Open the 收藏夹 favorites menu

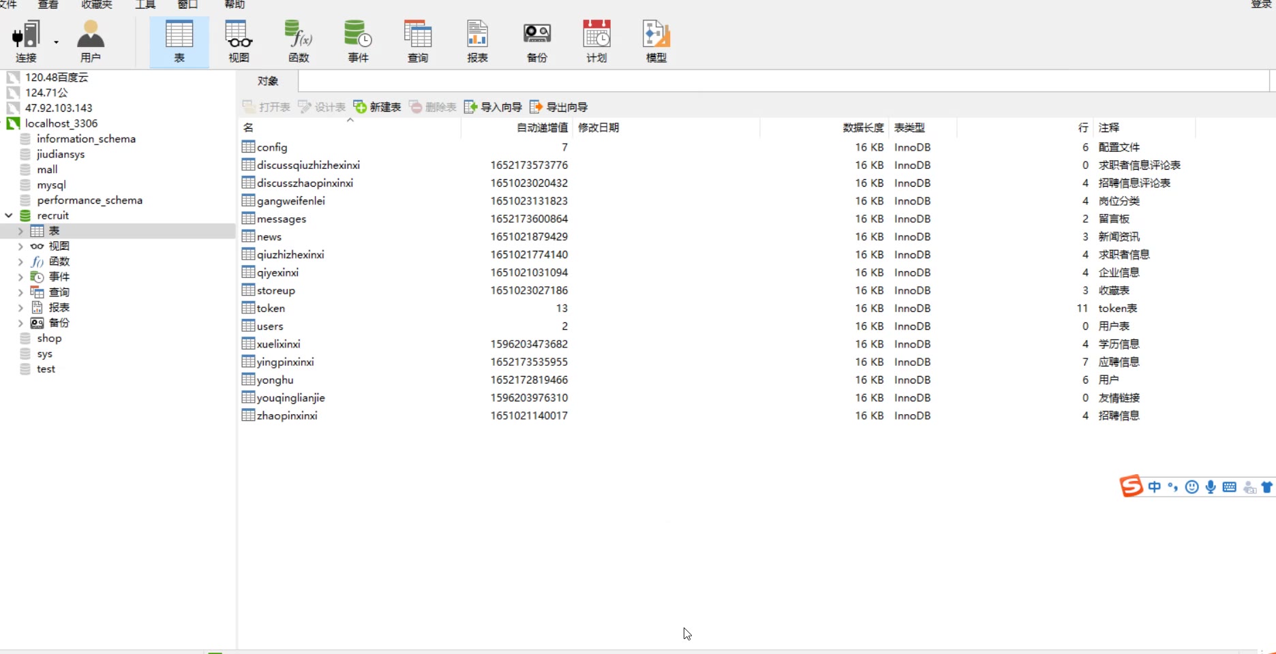96,5
